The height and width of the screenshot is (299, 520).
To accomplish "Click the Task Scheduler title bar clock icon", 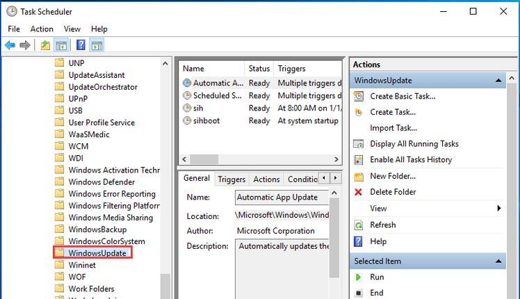I will pyautogui.click(x=12, y=11).
